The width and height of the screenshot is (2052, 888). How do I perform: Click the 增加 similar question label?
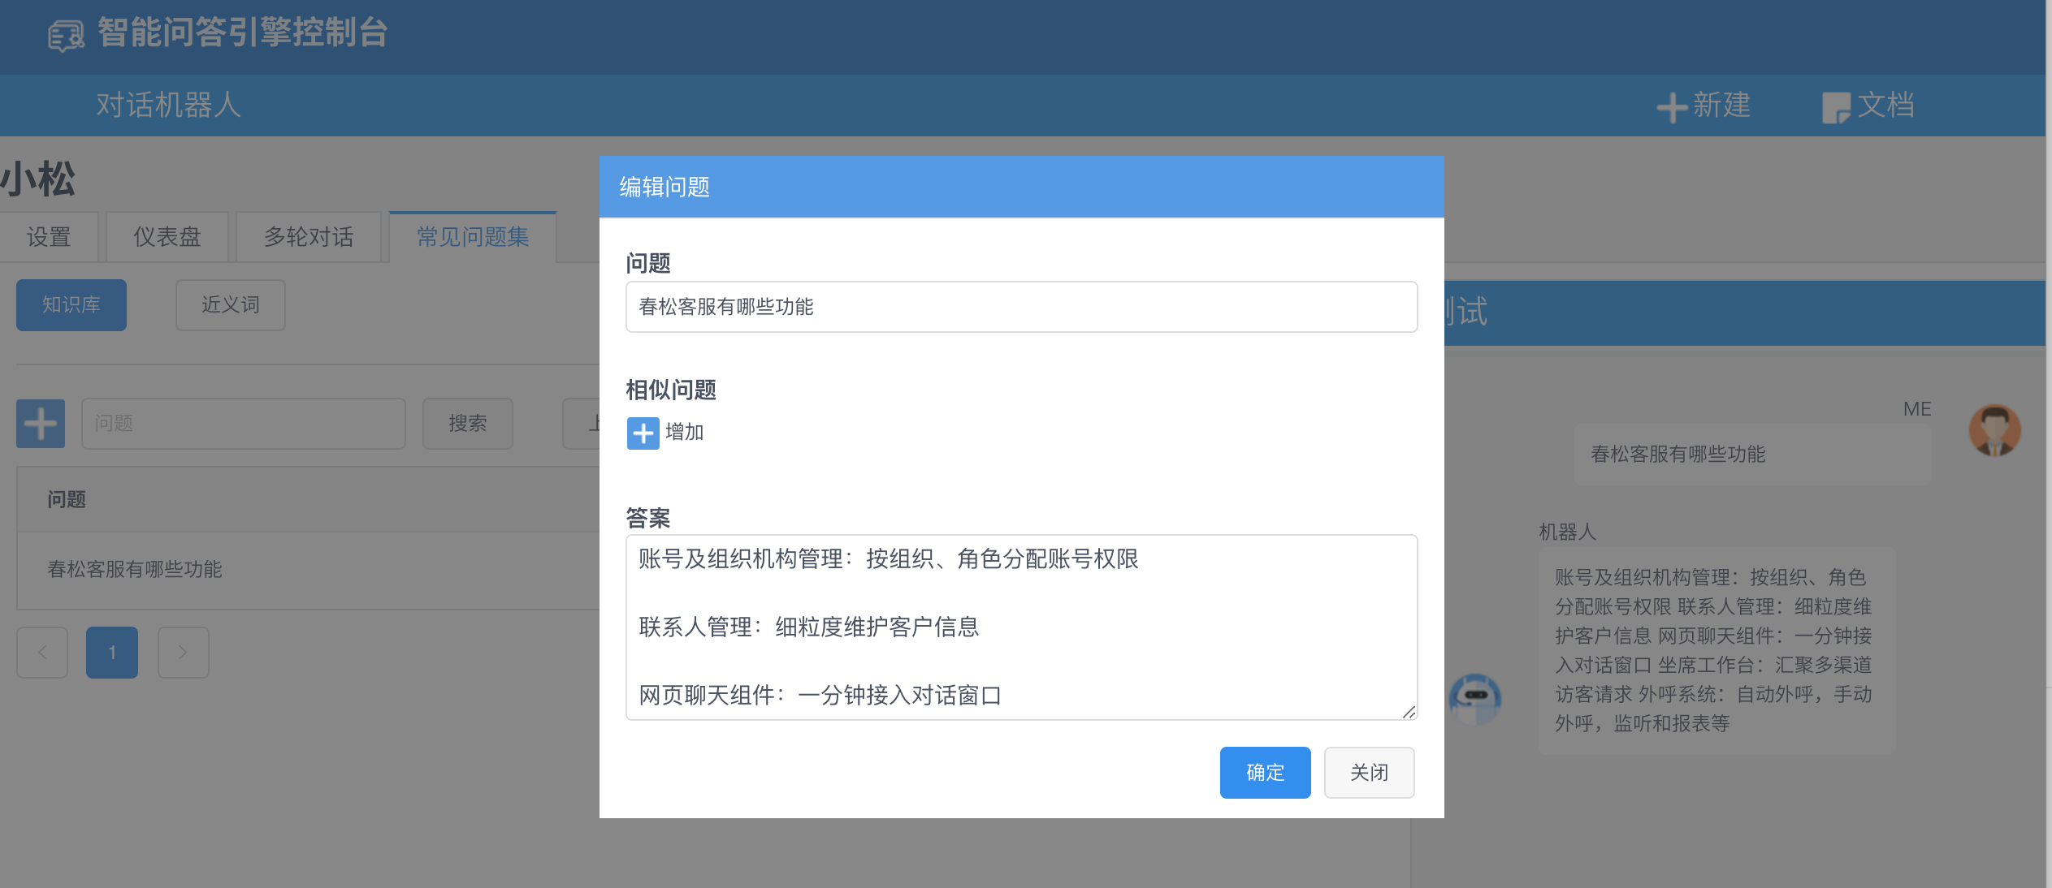[685, 433]
